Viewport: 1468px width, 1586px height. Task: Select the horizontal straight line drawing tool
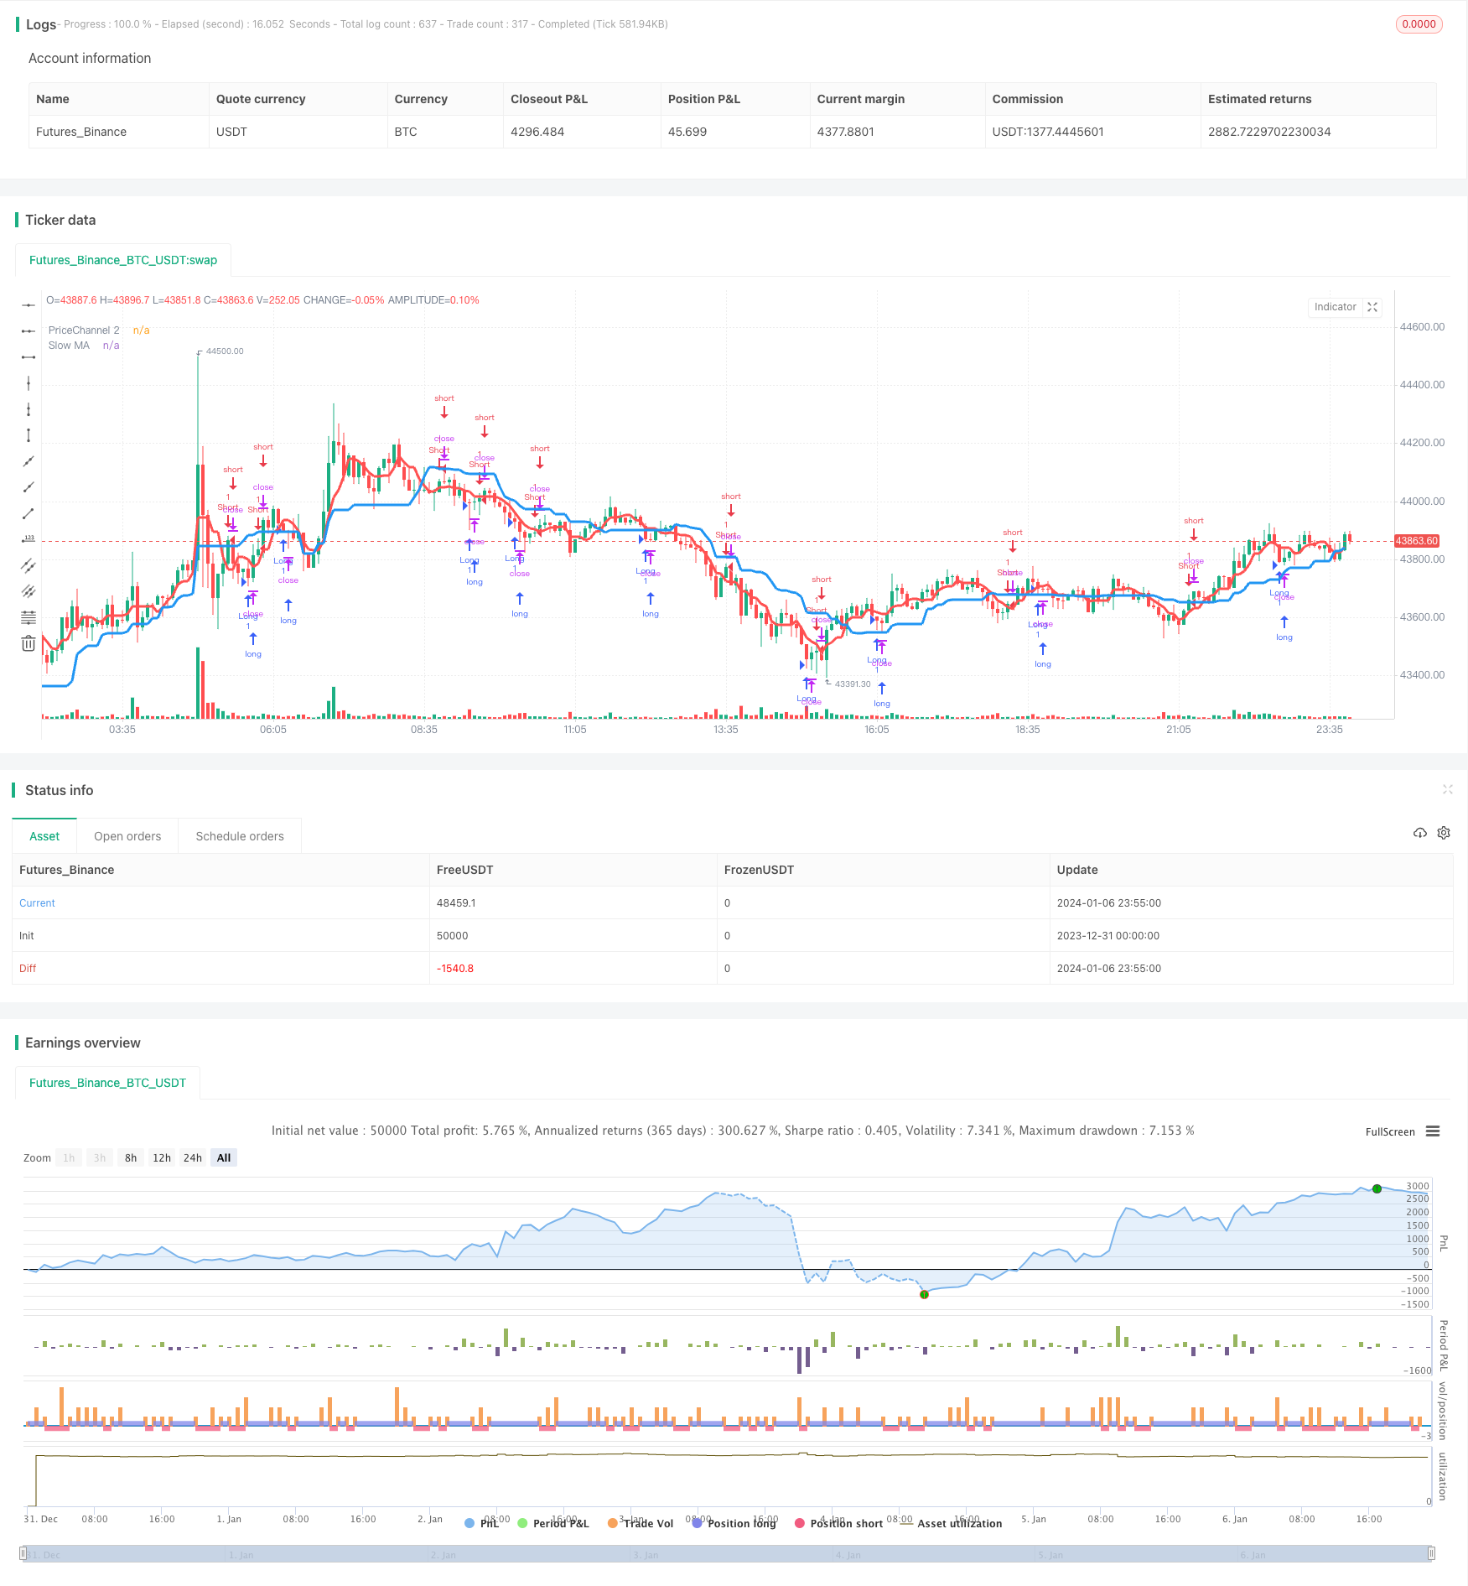point(29,305)
